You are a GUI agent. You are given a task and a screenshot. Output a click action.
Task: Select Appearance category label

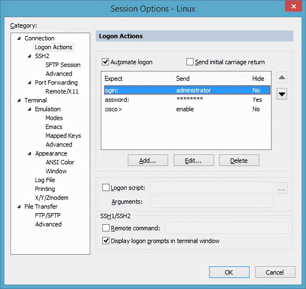(x=51, y=153)
